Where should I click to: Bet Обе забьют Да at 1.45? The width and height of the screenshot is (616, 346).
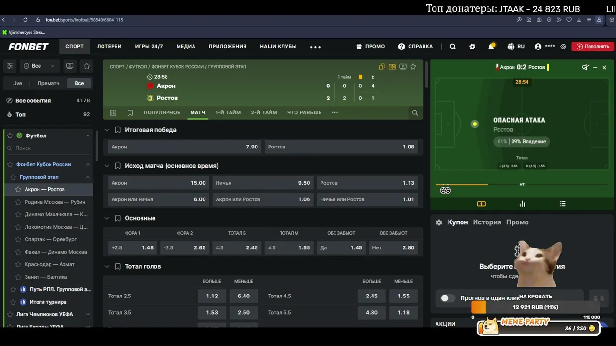[x=341, y=248]
